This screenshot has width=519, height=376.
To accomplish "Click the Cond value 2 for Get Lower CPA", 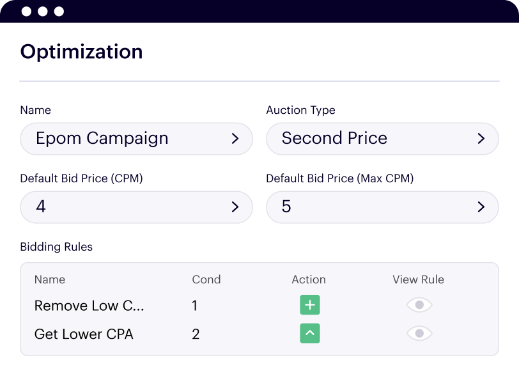I will pos(196,334).
